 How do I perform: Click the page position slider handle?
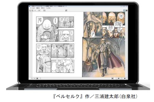(40, 78)
